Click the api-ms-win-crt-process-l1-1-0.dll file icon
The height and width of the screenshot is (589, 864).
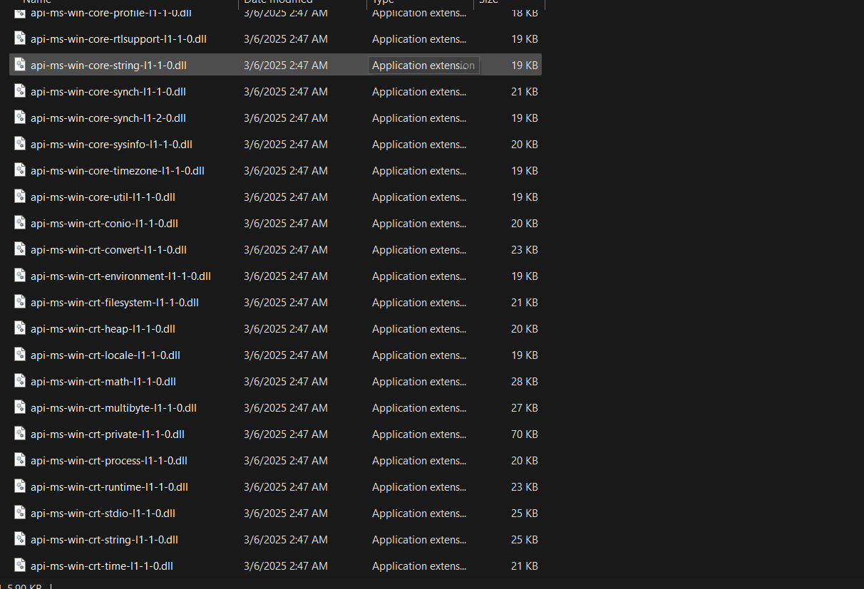pyautogui.click(x=20, y=460)
